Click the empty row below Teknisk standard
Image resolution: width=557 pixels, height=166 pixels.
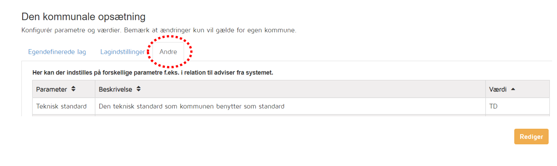(x=291, y=116)
